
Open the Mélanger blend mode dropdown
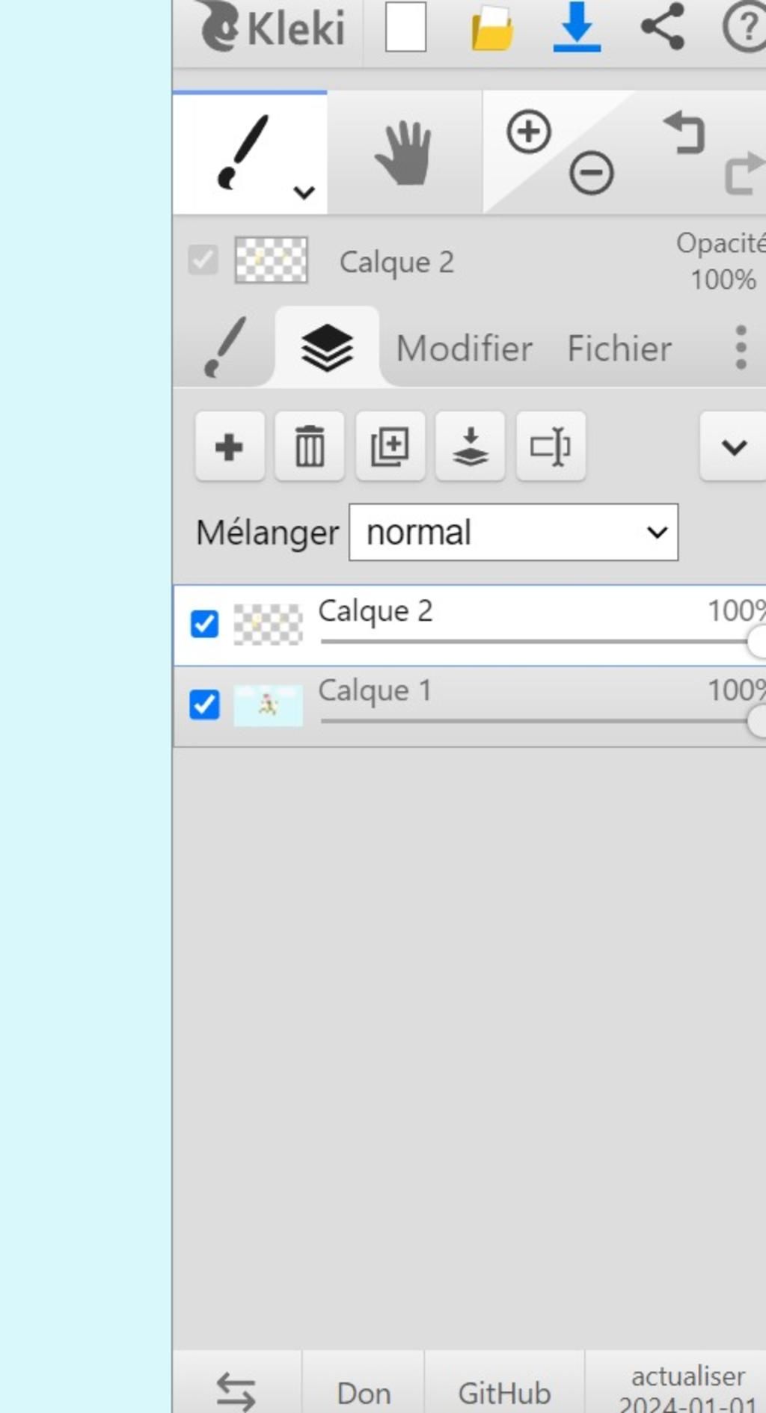[513, 533]
